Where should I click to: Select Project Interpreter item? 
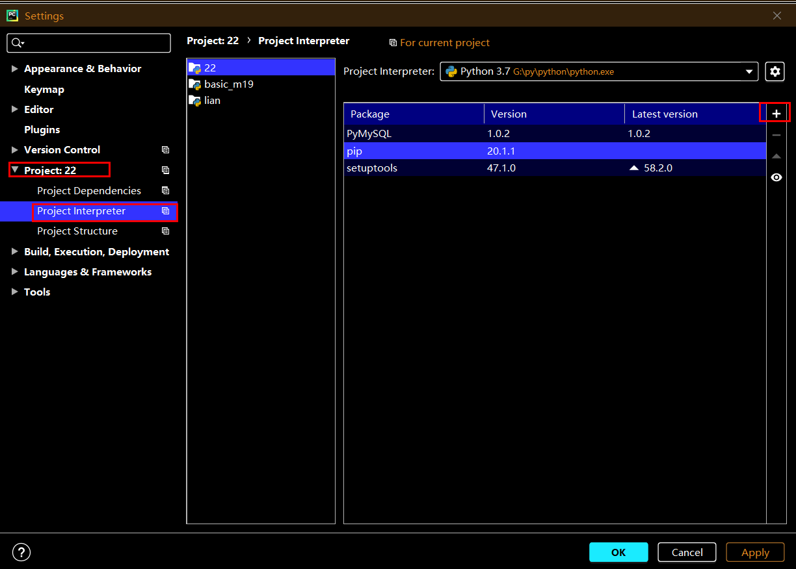(x=81, y=211)
